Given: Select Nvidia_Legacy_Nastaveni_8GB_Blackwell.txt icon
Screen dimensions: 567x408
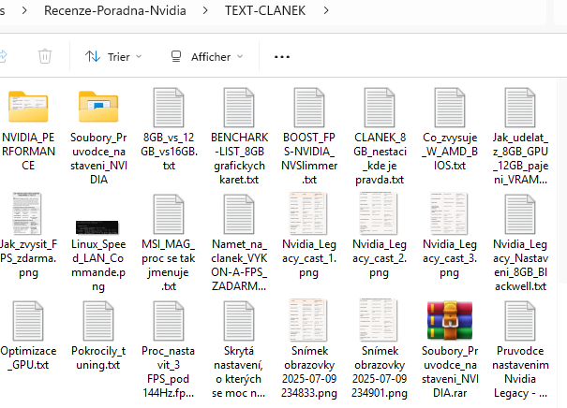Looking at the screenshot, I should click(x=519, y=214).
